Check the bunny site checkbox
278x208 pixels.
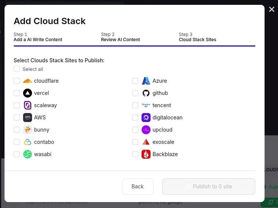tap(17, 130)
